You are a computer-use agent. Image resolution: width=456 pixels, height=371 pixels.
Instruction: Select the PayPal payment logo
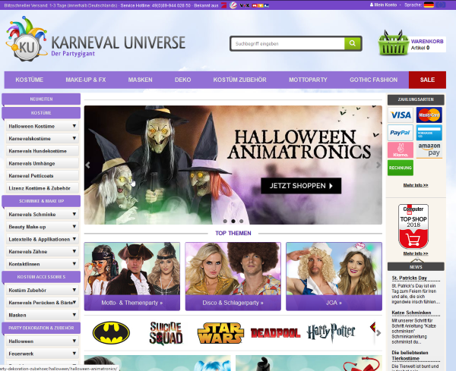[401, 133]
